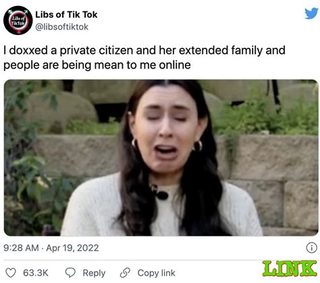
Task: Click the reply speech bubble icon
Action: (70, 272)
